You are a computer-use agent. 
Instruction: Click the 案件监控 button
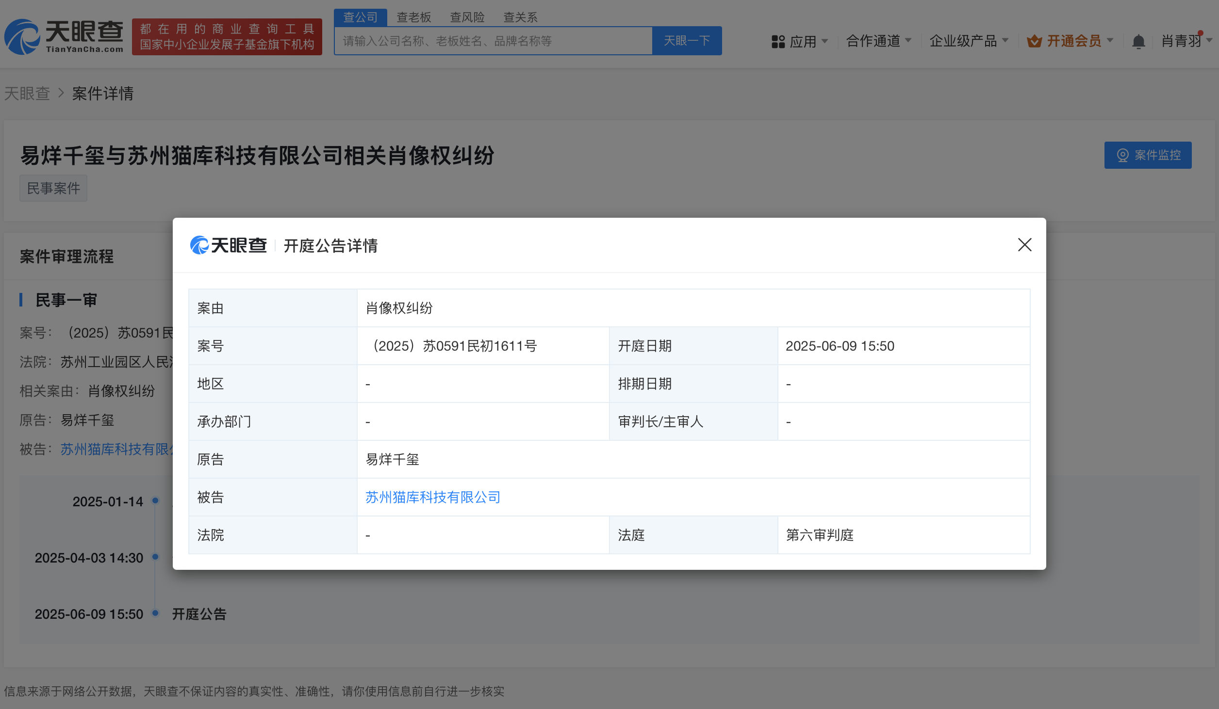pyautogui.click(x=1148, y=155)
